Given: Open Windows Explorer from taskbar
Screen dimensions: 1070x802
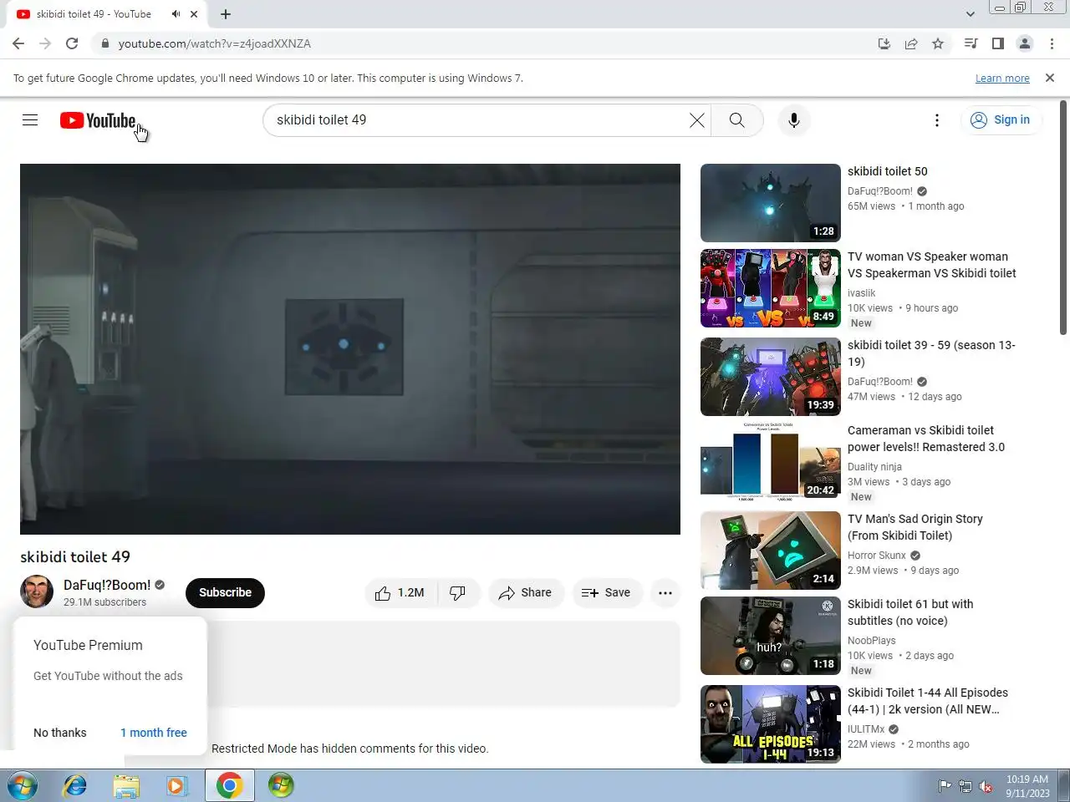Looking at the screenshot, I should click(126, 786).
